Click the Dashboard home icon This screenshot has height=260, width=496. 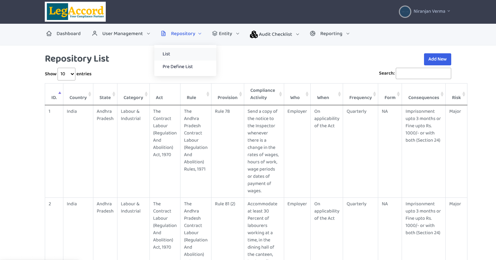point(49,34)
